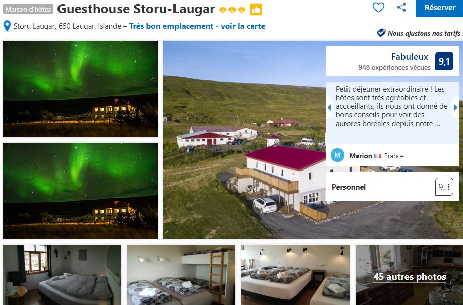The image size is (463, 305).
Task: Open the top northern lights photo
Action: coord(80,89)
